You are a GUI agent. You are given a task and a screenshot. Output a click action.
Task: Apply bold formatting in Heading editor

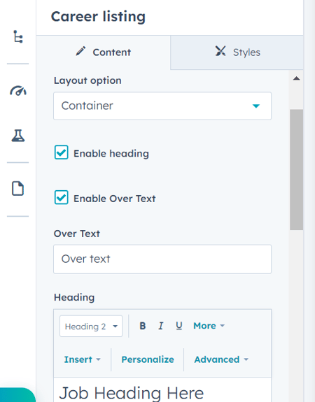(143, 326)
